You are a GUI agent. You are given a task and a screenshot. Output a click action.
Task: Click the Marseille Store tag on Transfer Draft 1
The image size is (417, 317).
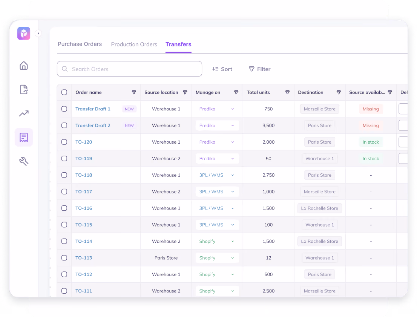pos(320,109)
